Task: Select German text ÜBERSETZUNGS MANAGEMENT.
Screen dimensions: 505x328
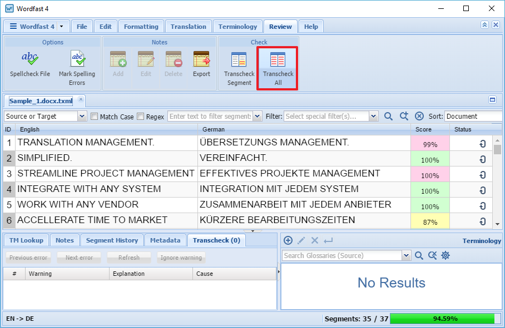Action: [274, 142]
